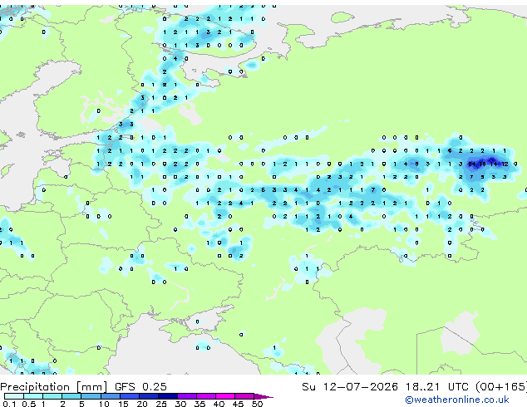Screen dimensions: 527x407
Task: Click the 'Su 12-07-2026' date text
Action: point(350,387)
